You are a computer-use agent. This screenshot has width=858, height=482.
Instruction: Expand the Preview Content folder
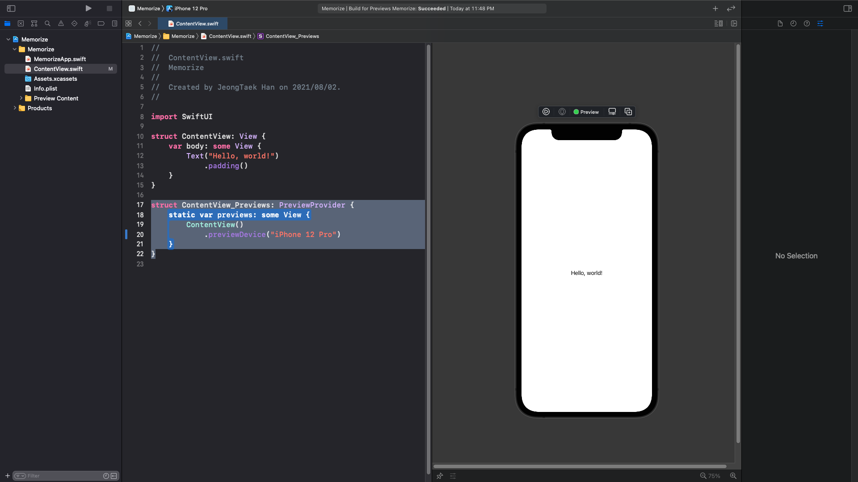[x=21, y=98]
